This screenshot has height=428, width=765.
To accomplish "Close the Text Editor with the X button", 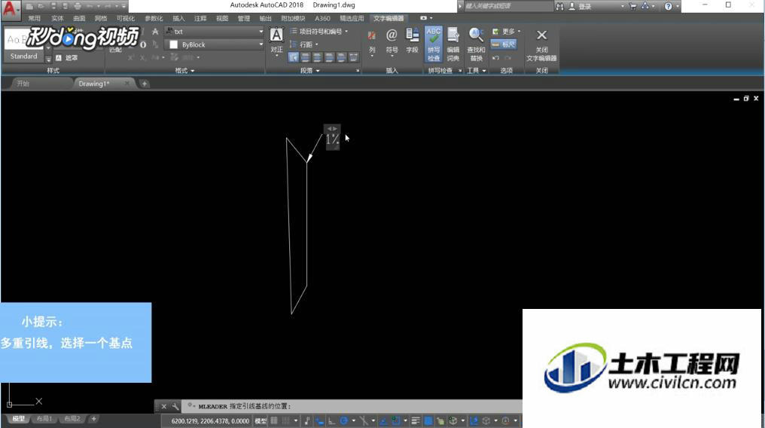I will coord(541,44).
